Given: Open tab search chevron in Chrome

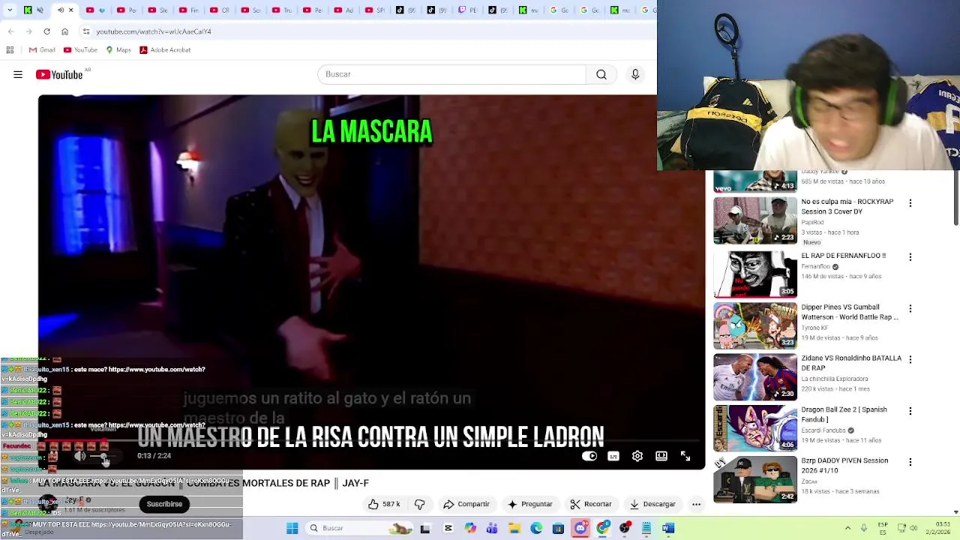Looking at the screenshot, I should coord(9,10).
